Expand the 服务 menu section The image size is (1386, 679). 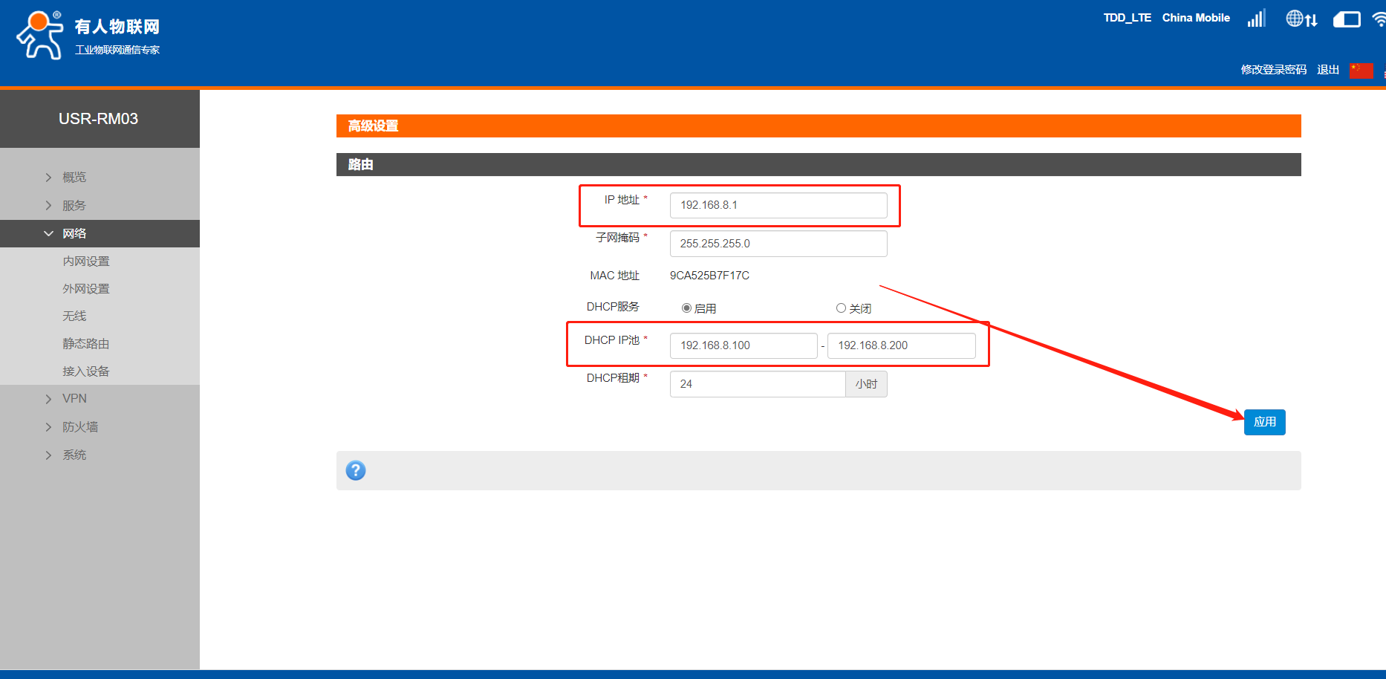(x=74, y=206)
